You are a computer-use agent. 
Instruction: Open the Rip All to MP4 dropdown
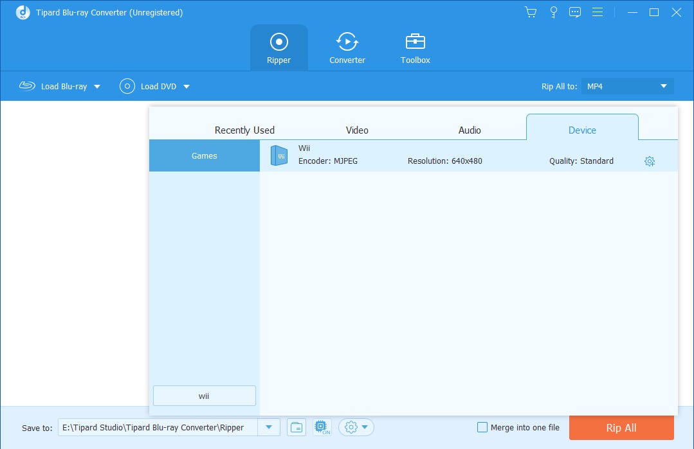click(628, 86)
